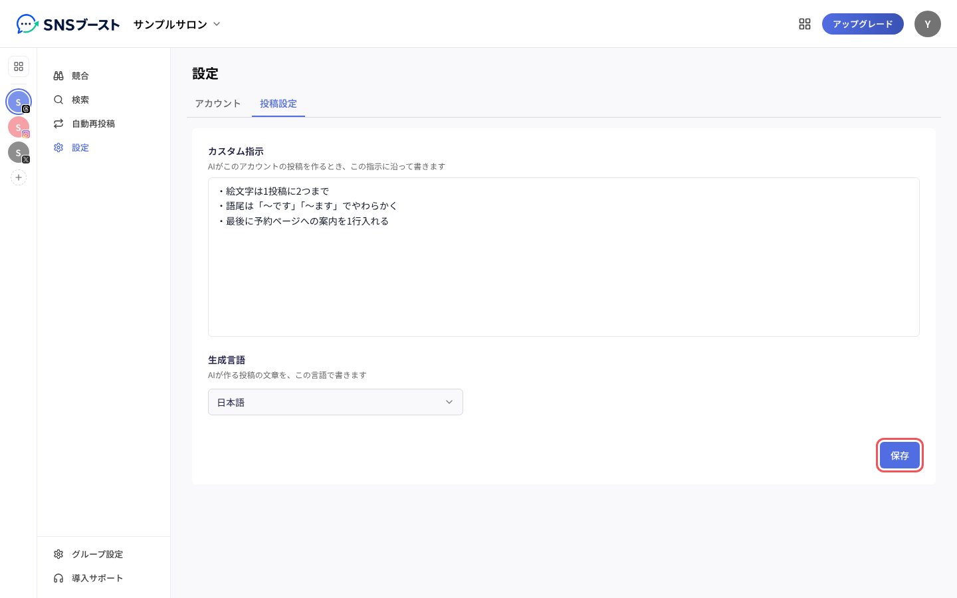This screenshot has height=598, width=957.
Task: Click the helper text about AIがこのアカウントの投稿
Action: click(x=326, y=167)
